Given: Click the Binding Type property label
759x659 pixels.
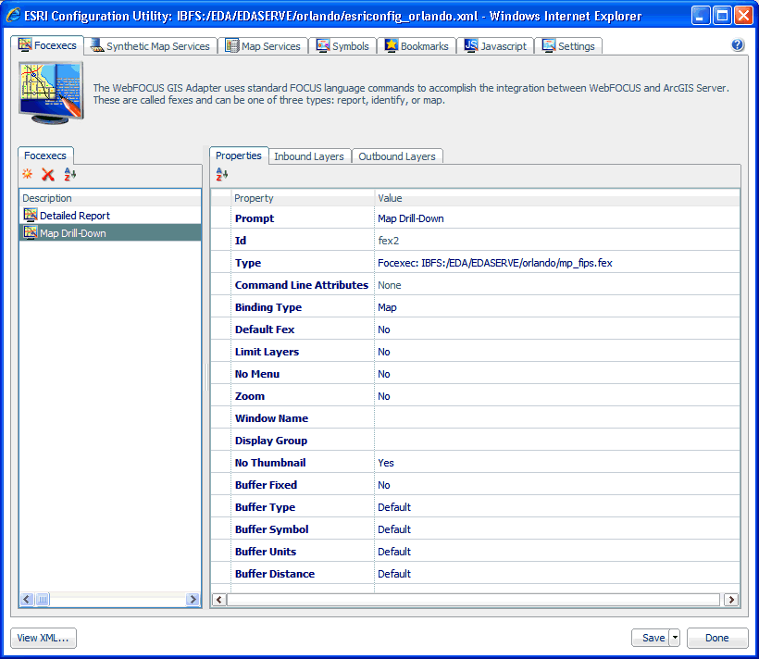Looking at the screenshot, I should tap(268, 307).
